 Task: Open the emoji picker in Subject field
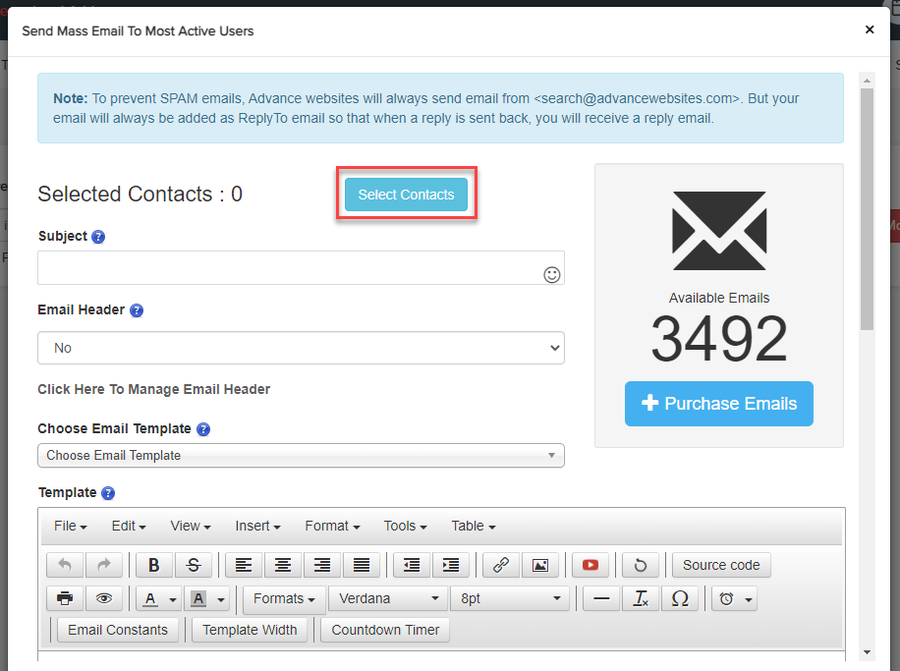tap(552, 275)
